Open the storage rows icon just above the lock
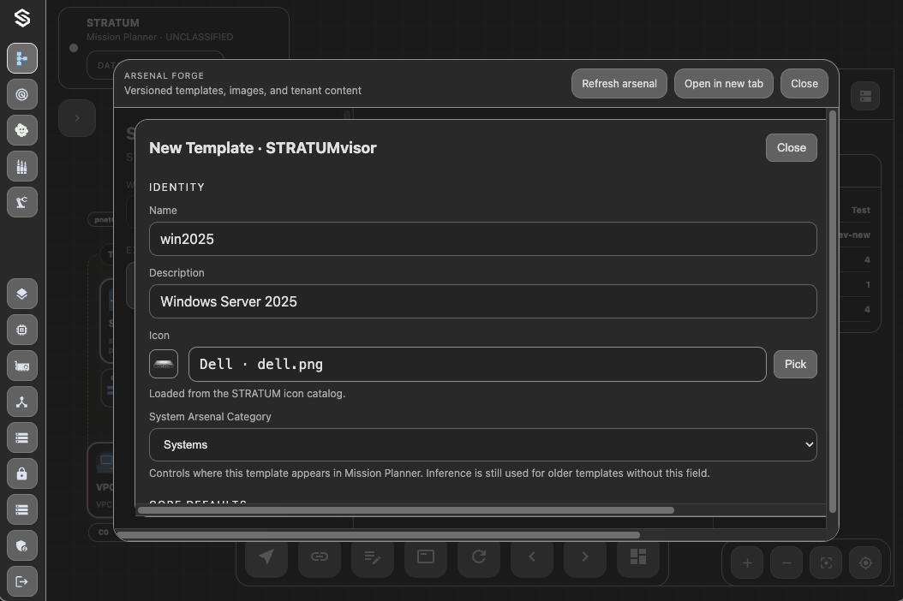The width and height of the screenshot is (903, 601). click(22, 437)
